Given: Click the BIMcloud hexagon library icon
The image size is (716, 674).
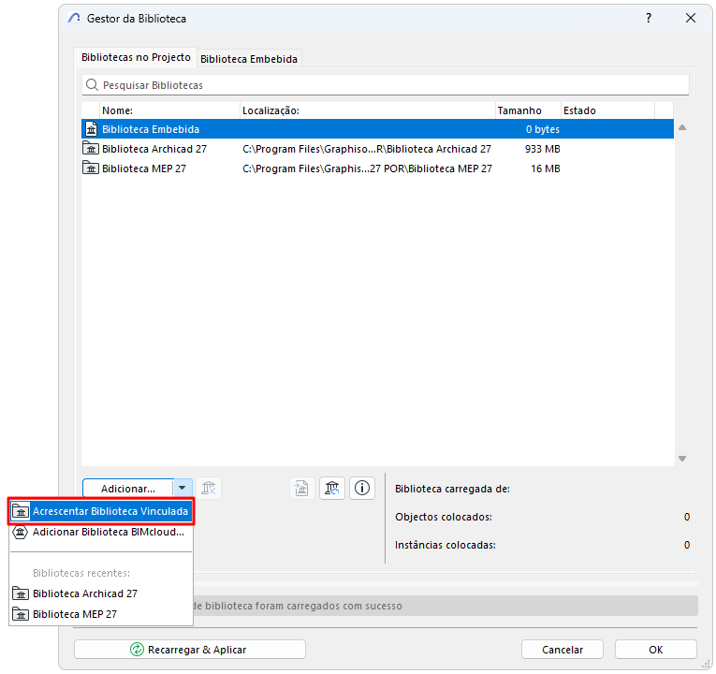Looking at the screenshot, I should tap(20, 532).
